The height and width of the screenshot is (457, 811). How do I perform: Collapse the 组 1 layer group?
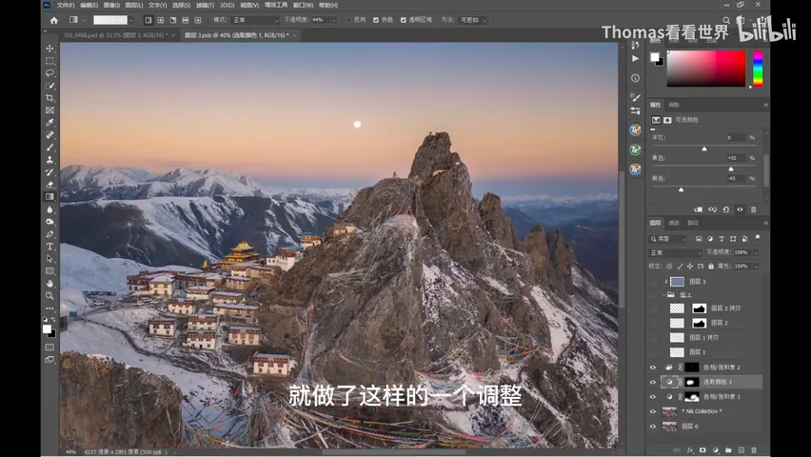[664, 294]
